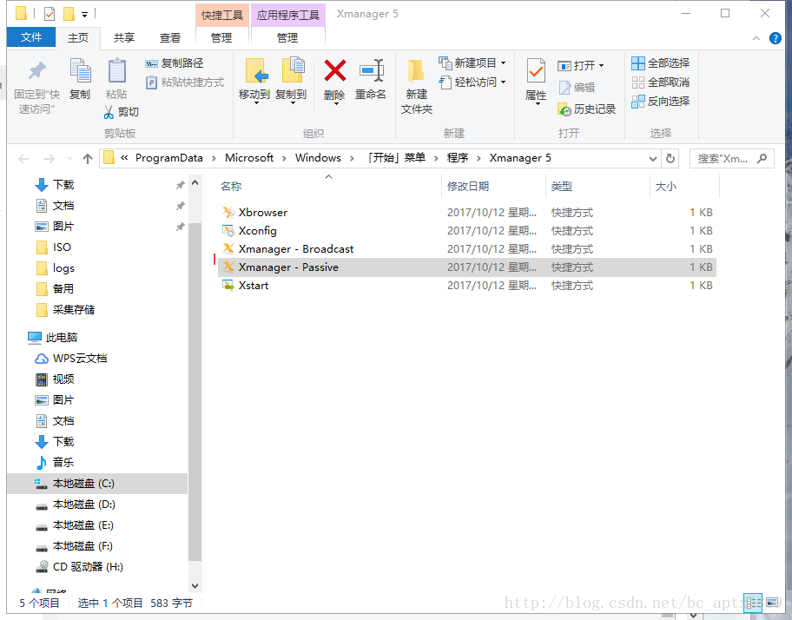Sort by Type (类型) column header
This screenshot has width=792, height=620.
tap(562, 187)
